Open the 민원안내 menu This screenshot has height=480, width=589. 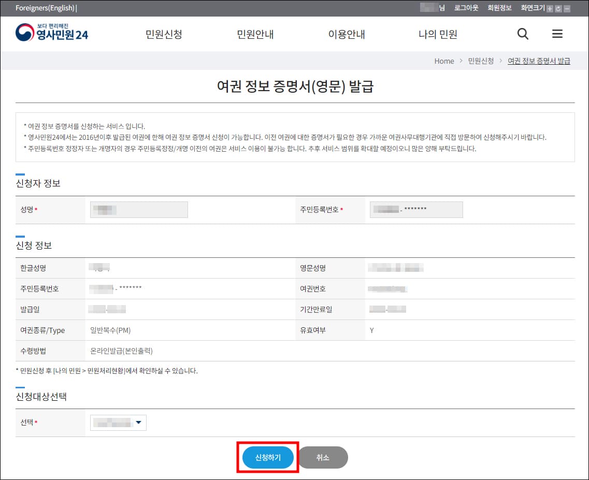click(x=255, y=33)
